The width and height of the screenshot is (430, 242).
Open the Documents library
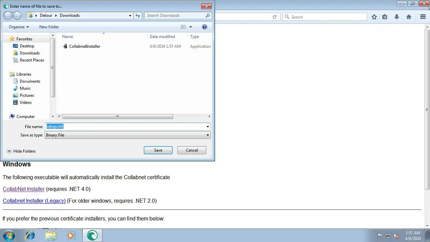click(x=30, y=81)
